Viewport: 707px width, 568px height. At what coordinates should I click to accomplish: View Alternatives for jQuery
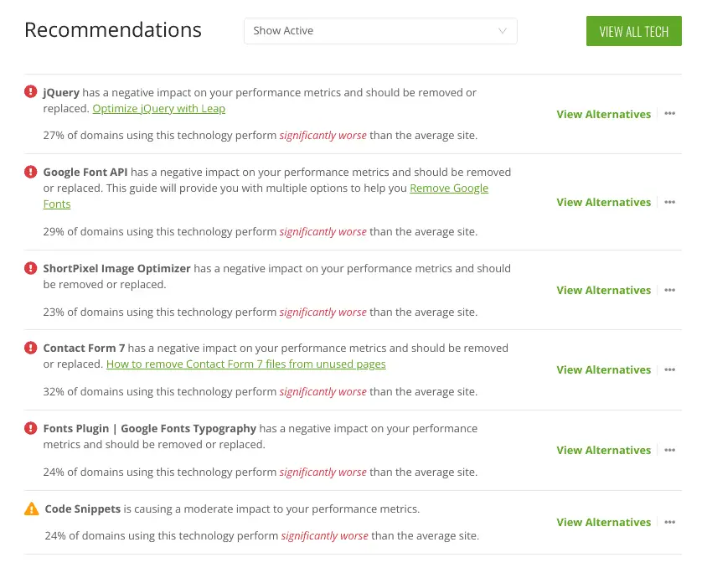tap(603, 114)
